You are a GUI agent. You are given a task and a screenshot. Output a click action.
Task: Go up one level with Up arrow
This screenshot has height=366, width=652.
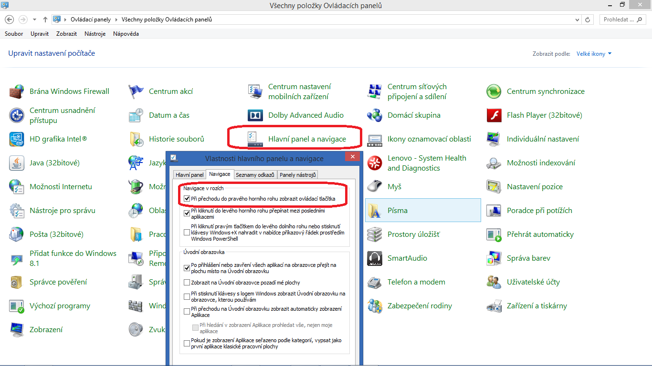tap(45, 20)
